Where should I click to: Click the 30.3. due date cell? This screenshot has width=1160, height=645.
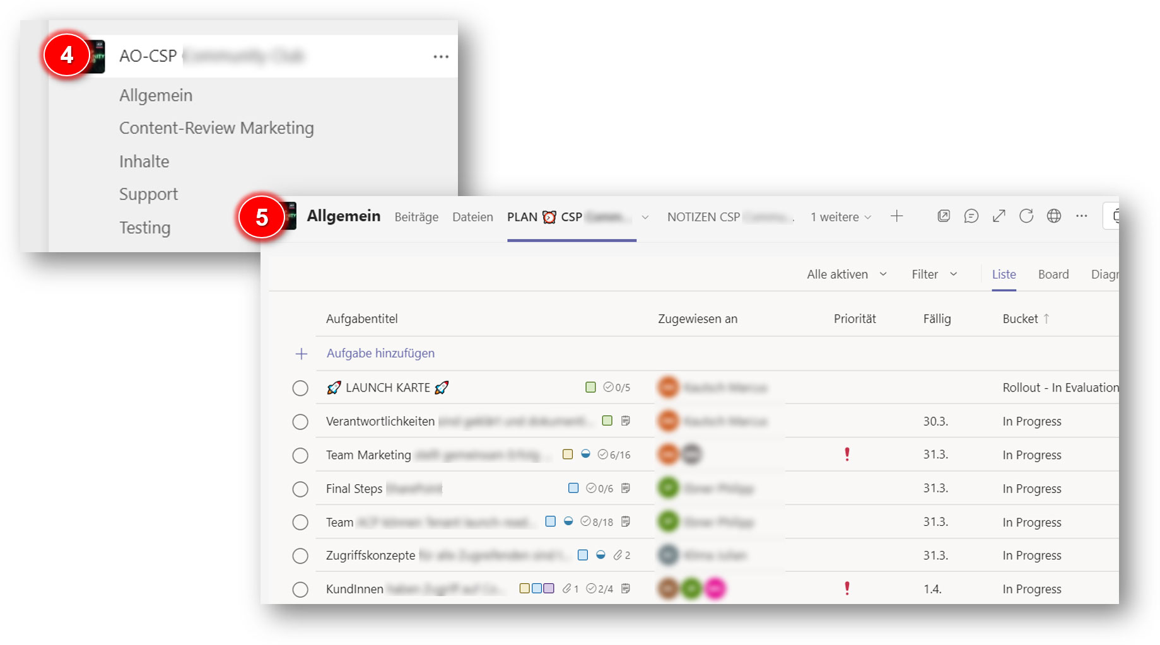click(935, 421)
